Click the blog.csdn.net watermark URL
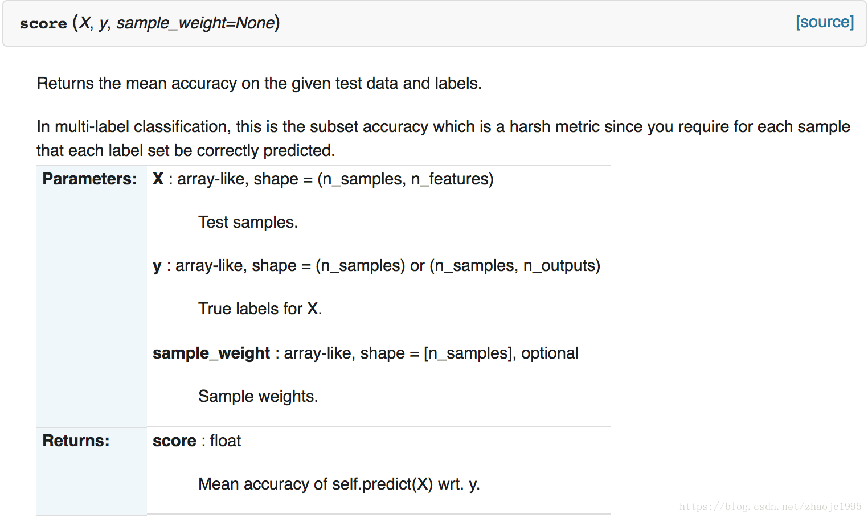Screen dimensions: 868x518 click(770, 507)
